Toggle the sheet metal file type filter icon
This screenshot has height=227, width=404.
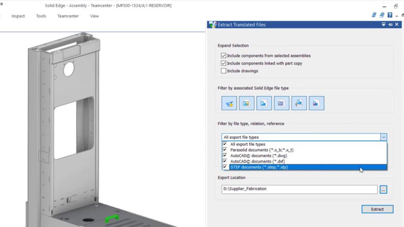tap(282, 103)
